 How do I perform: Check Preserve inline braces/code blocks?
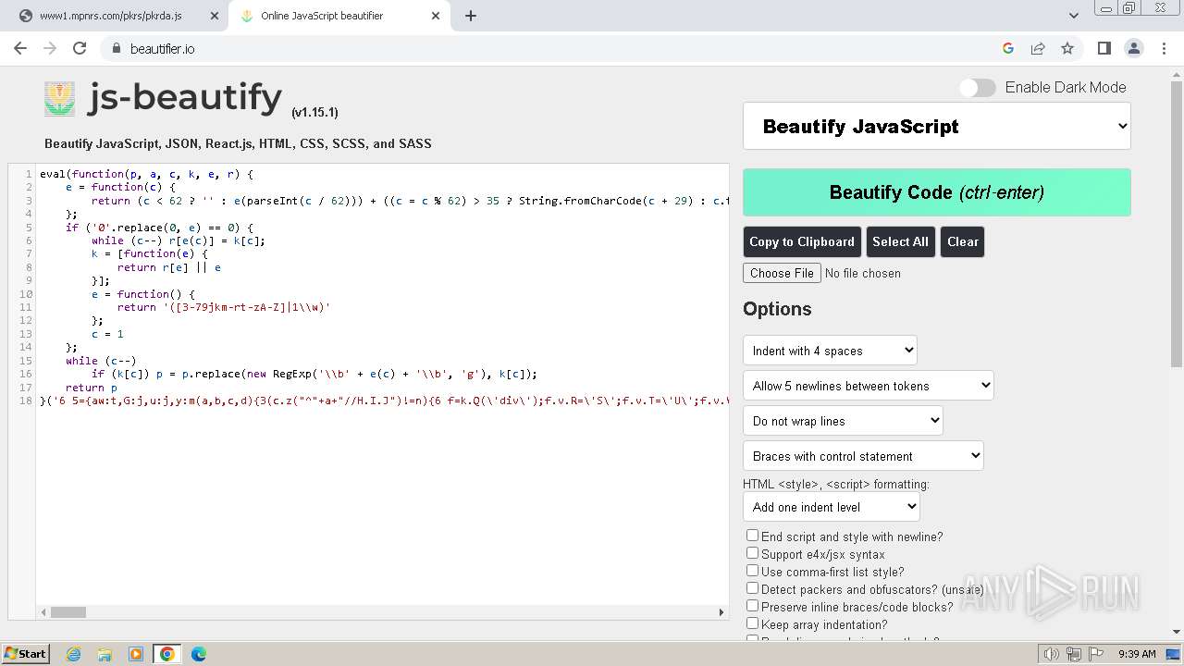(x=752, y=606)
